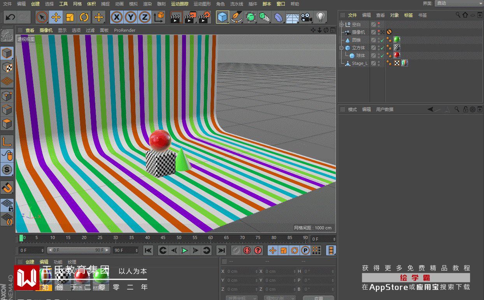Activate the Scale tool

click(x=70, y=17)
